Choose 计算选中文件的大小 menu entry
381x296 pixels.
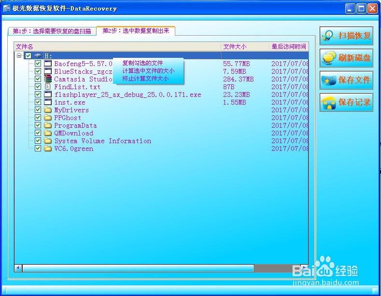click(148, 71)
